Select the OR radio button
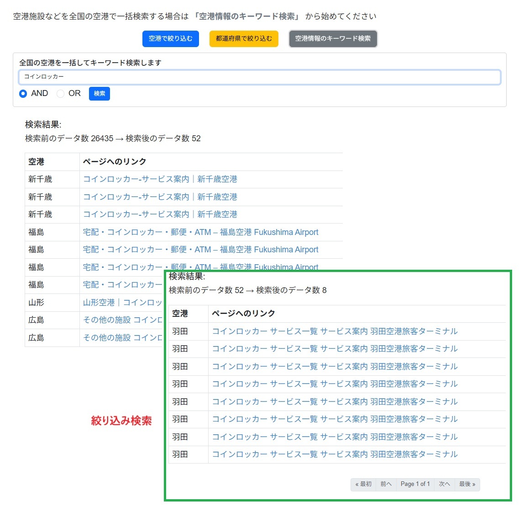 60,94
